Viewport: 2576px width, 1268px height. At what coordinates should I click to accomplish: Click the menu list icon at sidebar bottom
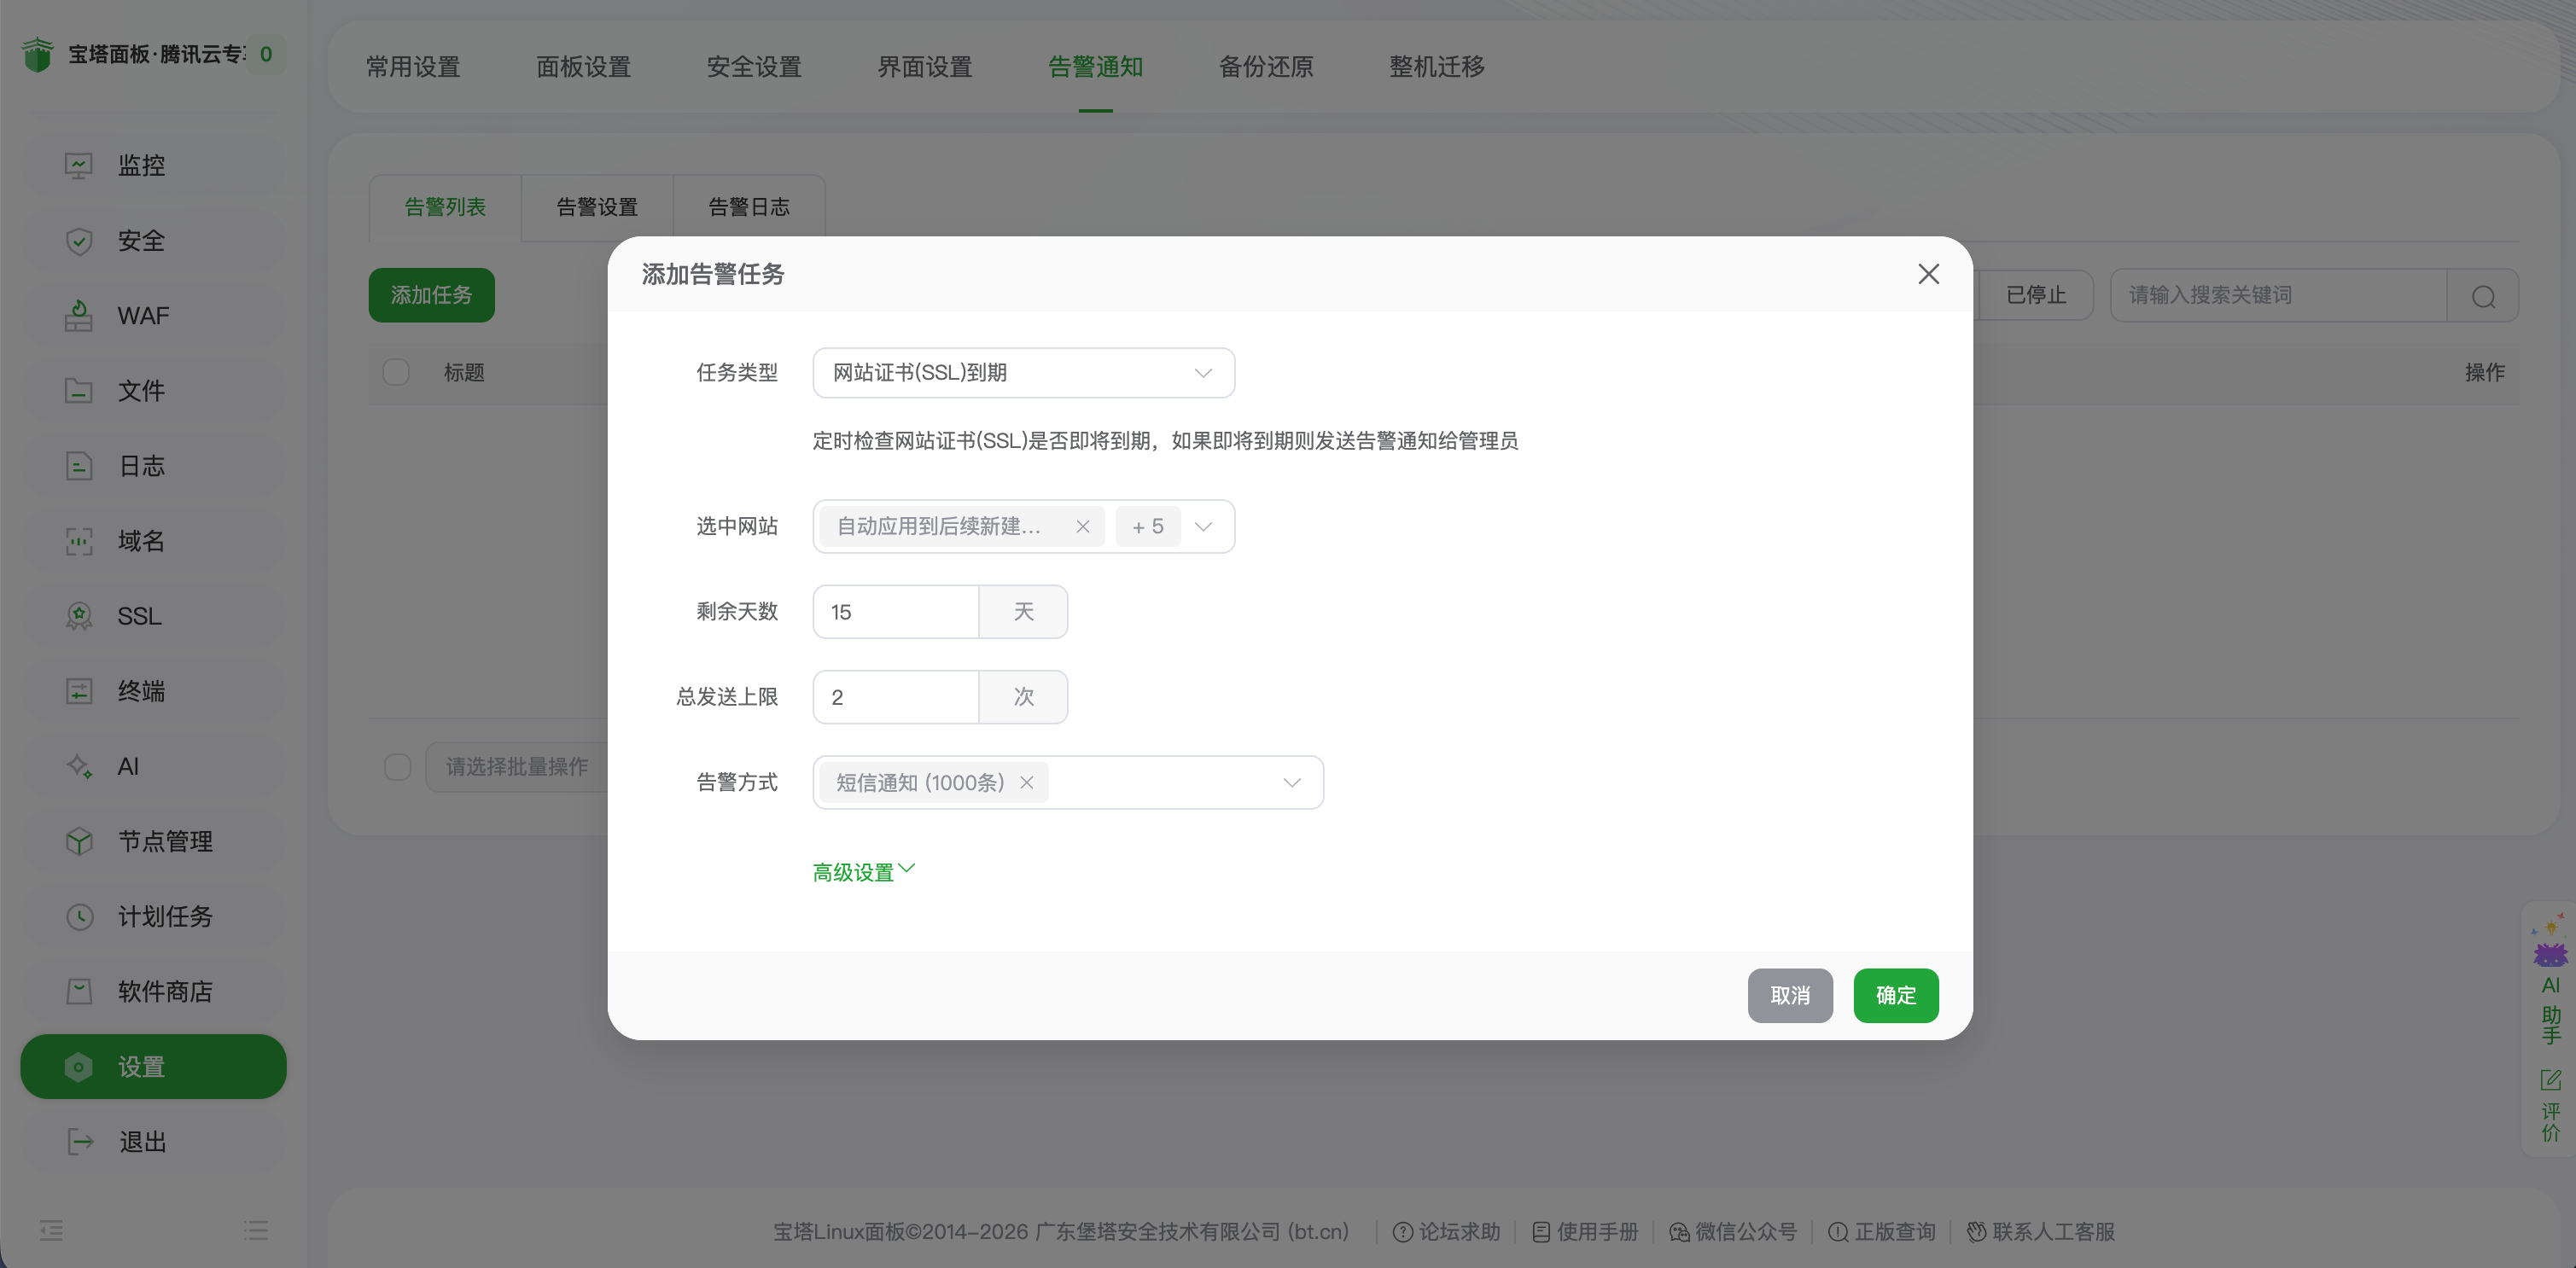pos(256,1230)
